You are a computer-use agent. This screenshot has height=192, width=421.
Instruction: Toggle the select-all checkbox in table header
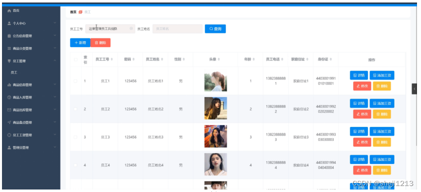[75, 59]
